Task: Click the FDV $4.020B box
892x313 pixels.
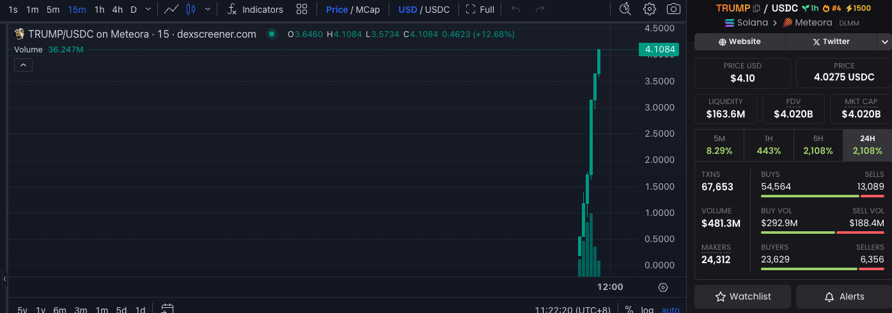Action: coord(794,109)
